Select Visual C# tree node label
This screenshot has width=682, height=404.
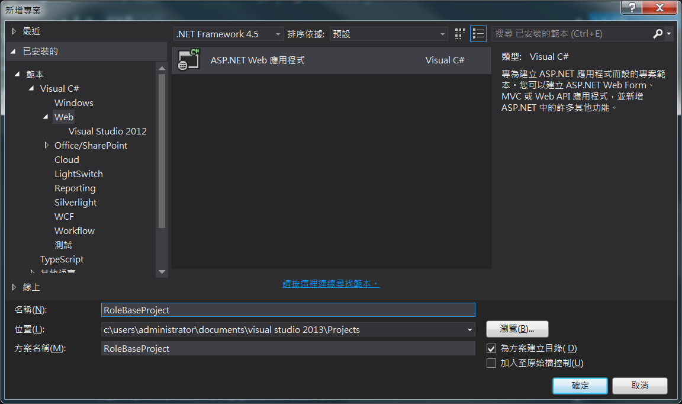pos(59,88)
